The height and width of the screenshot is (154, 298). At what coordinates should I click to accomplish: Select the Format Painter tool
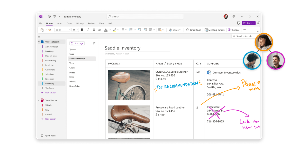tap(50, 30)
